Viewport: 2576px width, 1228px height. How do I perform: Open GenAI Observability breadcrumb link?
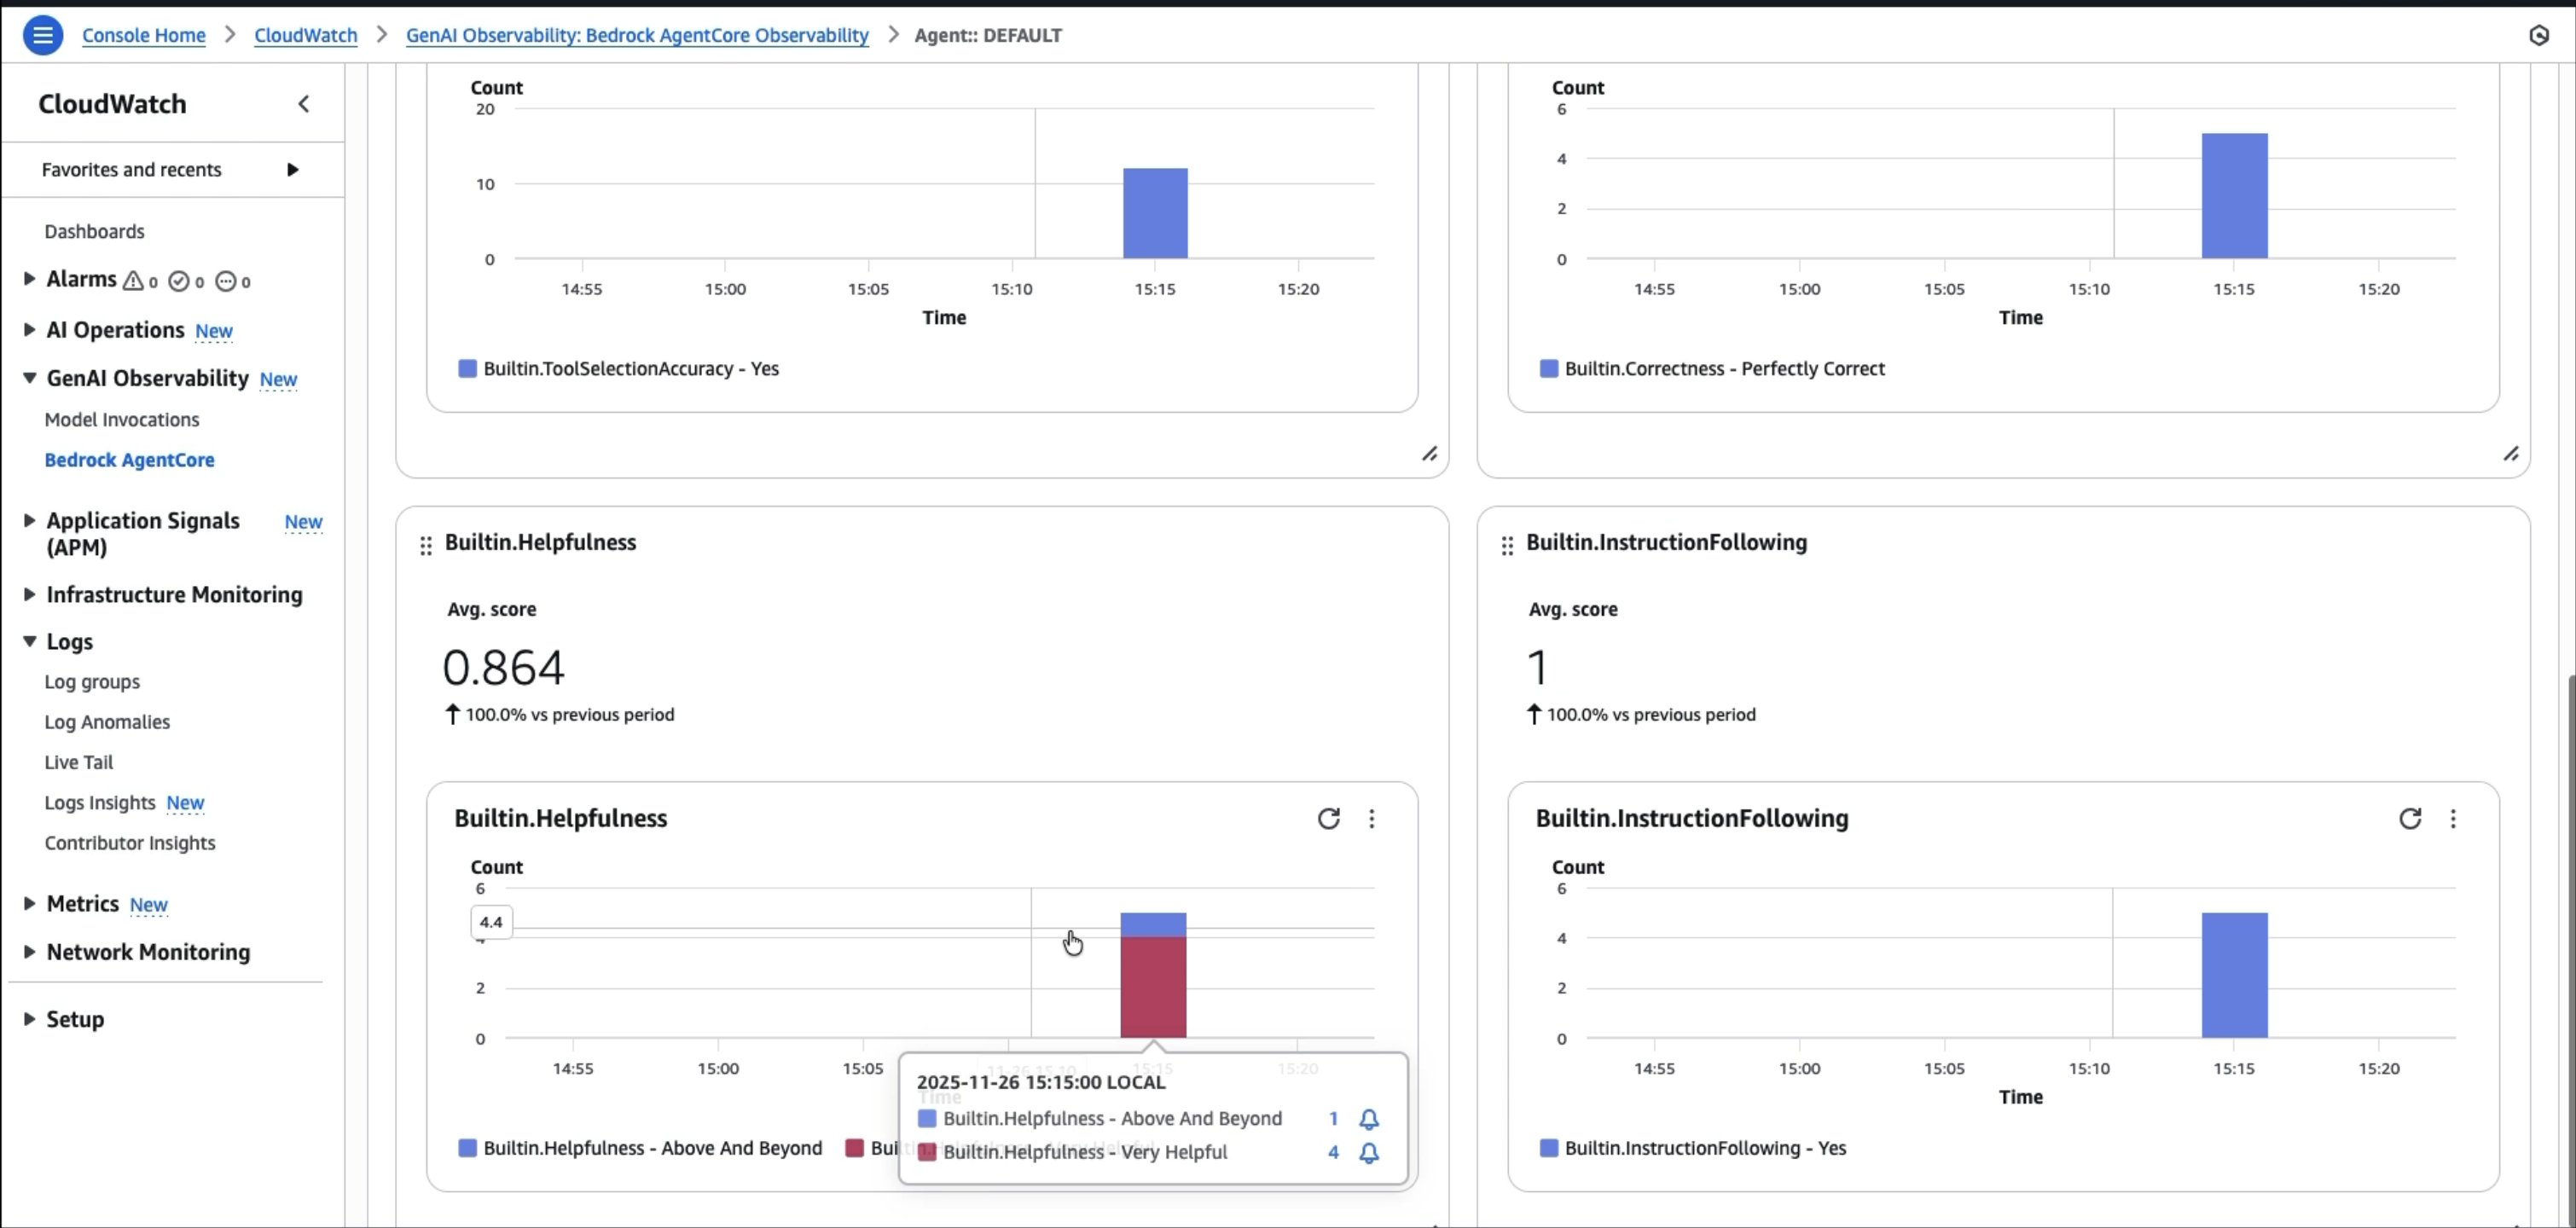tap(636, 35)
